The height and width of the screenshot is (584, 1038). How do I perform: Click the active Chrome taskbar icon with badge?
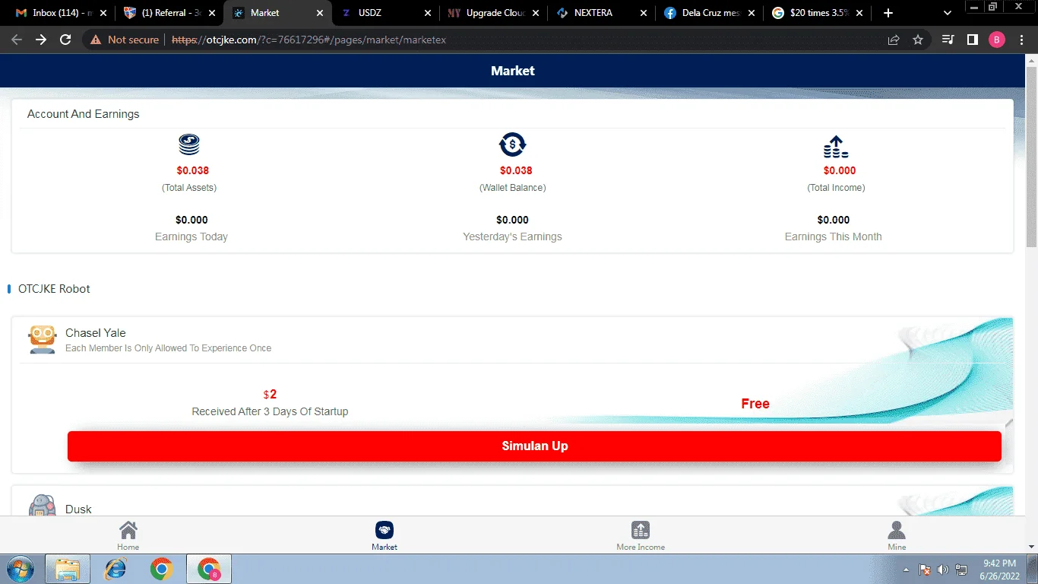(209, 569)
